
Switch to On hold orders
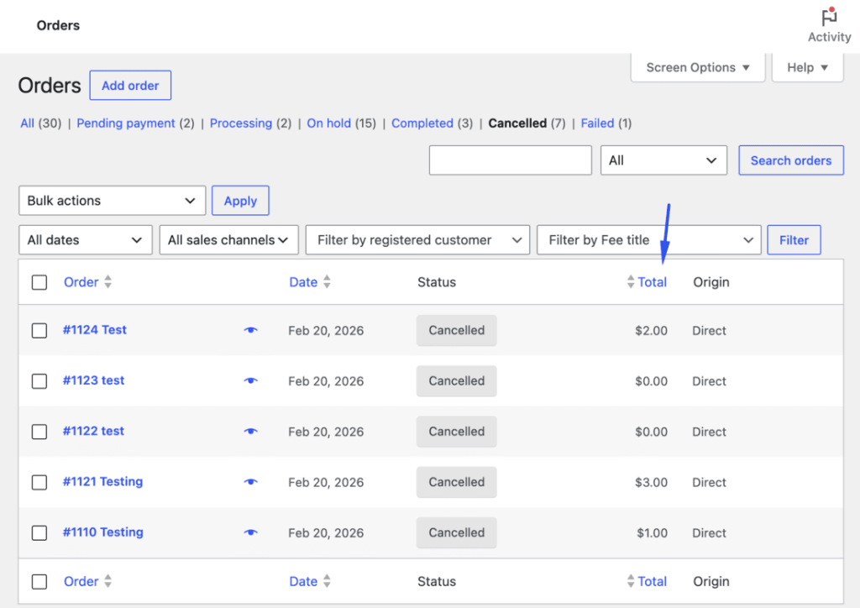(x=328, y=123)
